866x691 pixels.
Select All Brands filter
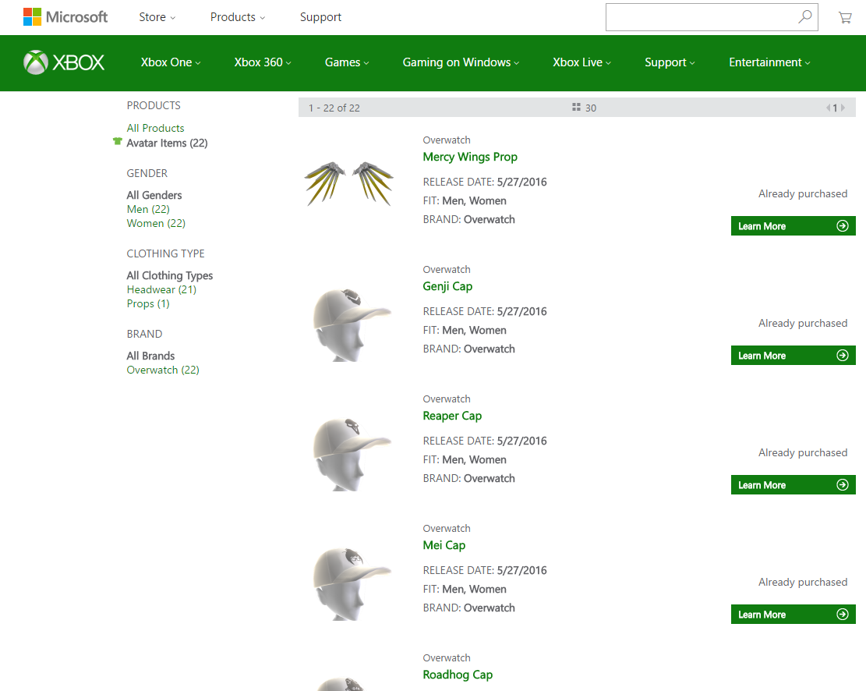[x=150, y=356]
